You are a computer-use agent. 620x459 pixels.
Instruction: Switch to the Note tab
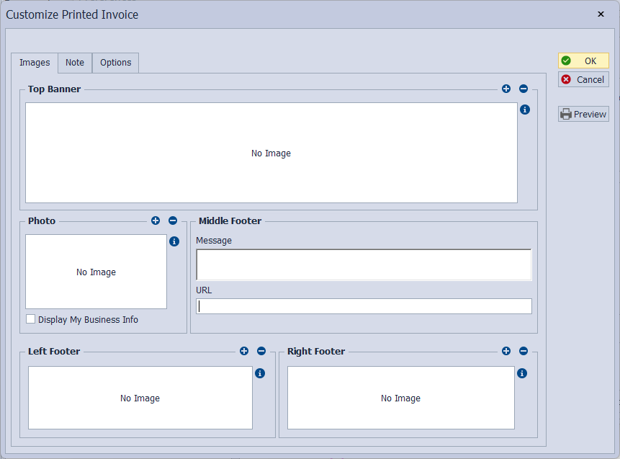click(75, 63)
